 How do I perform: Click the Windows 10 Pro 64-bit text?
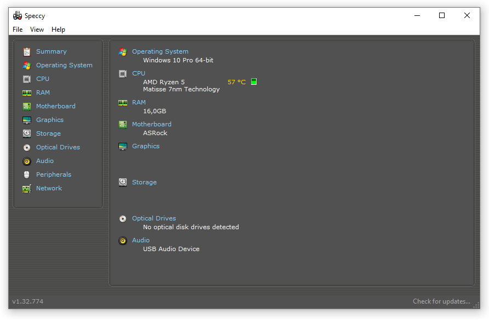pos(178,60)
